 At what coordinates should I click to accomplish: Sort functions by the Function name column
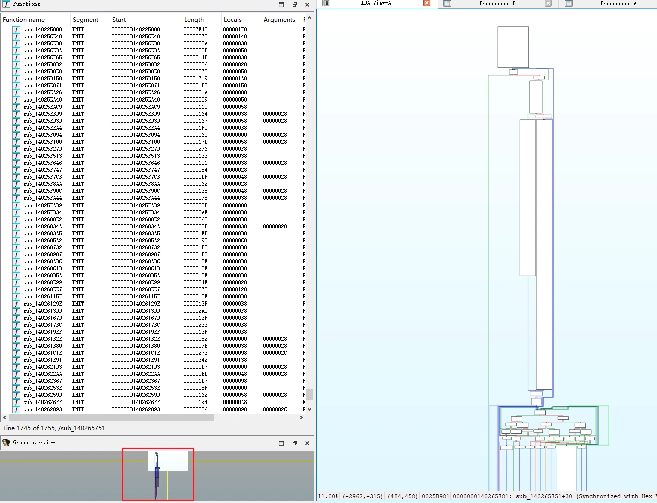coord(24,20)
